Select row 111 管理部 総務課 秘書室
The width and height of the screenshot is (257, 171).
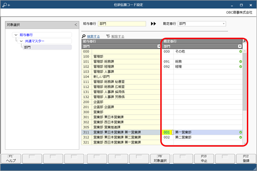tap(122, 82)
